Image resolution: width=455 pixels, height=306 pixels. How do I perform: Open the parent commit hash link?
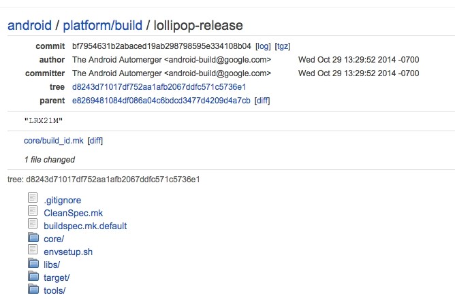tap(161, 101)
